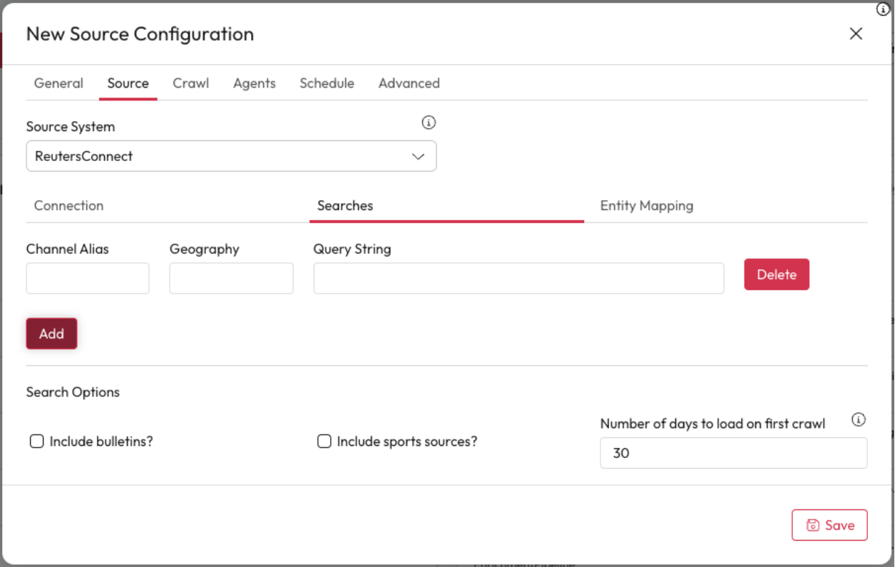Screen dimensions: 895x567
Task: Close the New Source Configuration dialog
Action: tap(856, 34)
